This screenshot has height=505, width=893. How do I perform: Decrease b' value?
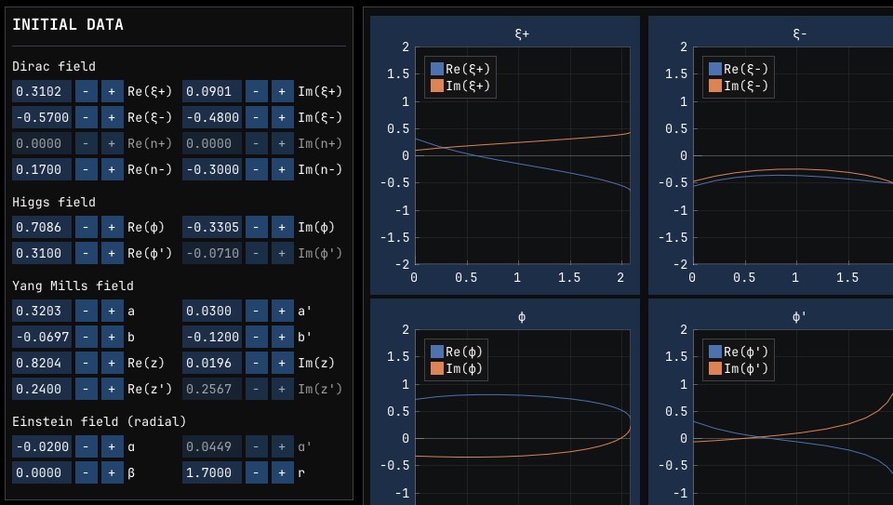257,337
